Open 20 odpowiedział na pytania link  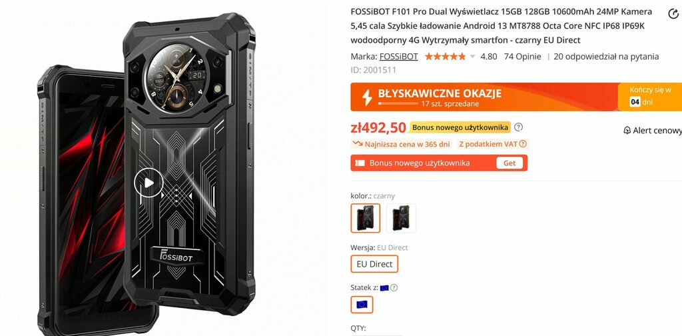(x=606, y=57)
